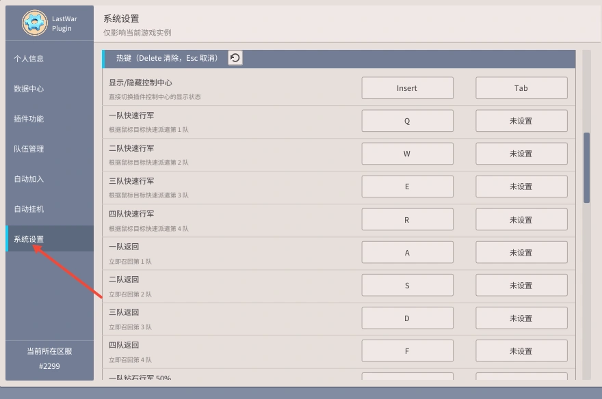The image size is (602, 399).
Task: Set secondary hotkey for 三队返回
Action: [x=521, y=318]
